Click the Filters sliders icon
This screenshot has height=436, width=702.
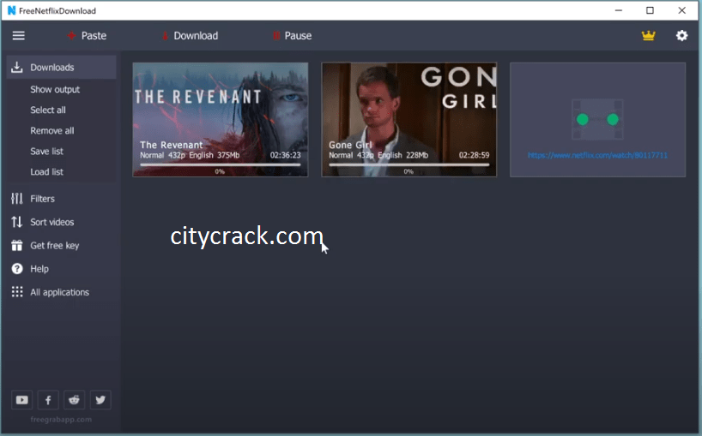click(17, 199)
